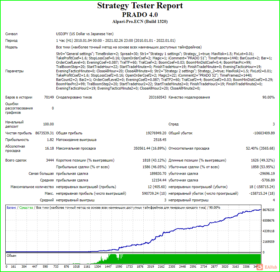
Task: Select the profit factor value "1.82"
Action: pos(50,140)
